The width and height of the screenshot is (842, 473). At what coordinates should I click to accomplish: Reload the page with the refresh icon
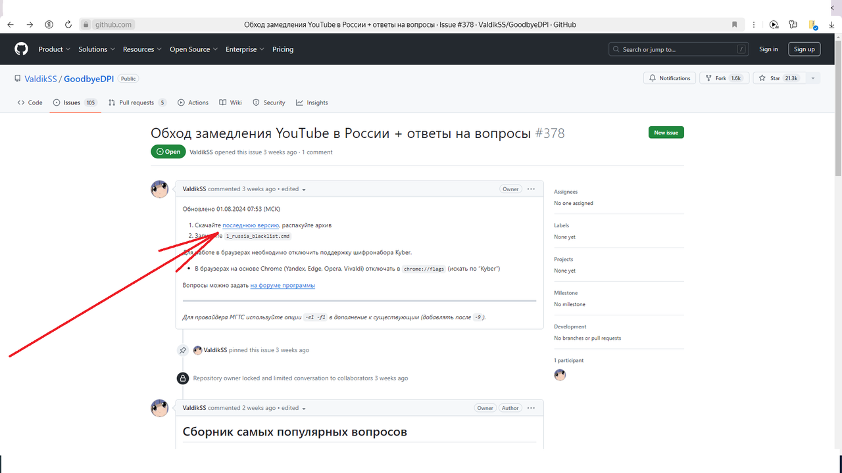pyautogui.click(x=68, y=24)
